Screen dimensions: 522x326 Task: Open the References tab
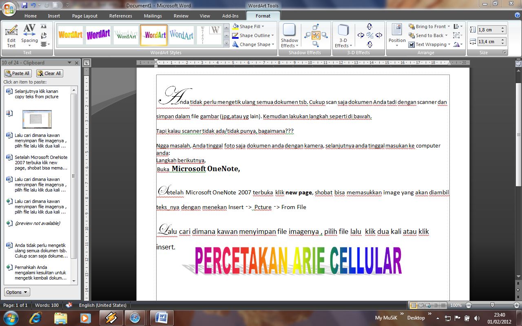[x=121, y=16]
